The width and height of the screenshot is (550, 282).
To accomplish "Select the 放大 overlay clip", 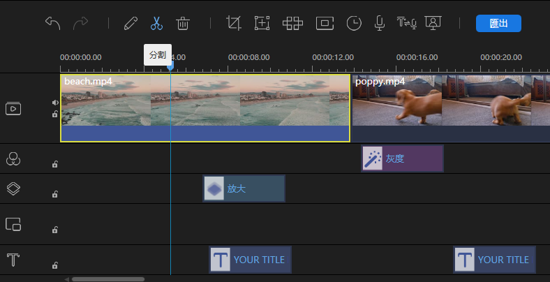I will [x=244, y=188].
